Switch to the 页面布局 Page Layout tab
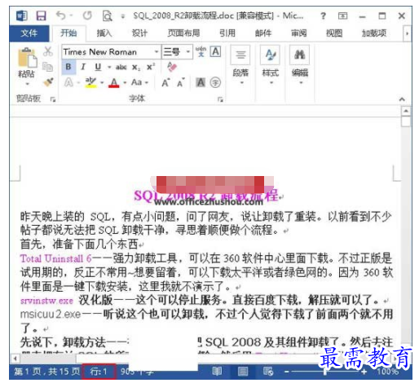 pos(183,33)
